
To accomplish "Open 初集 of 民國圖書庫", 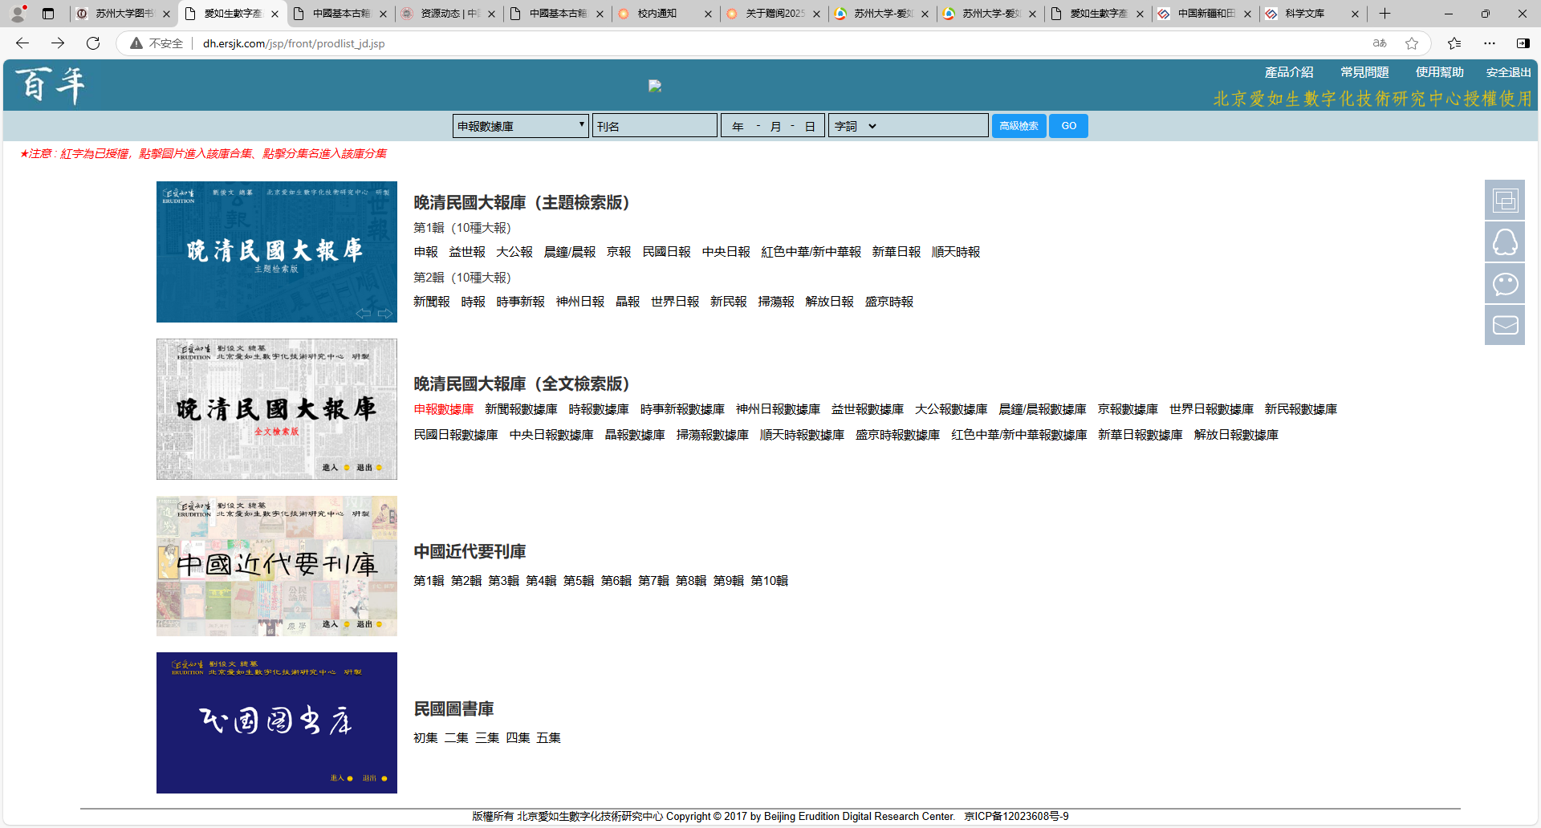I will (x=425, y=738).
